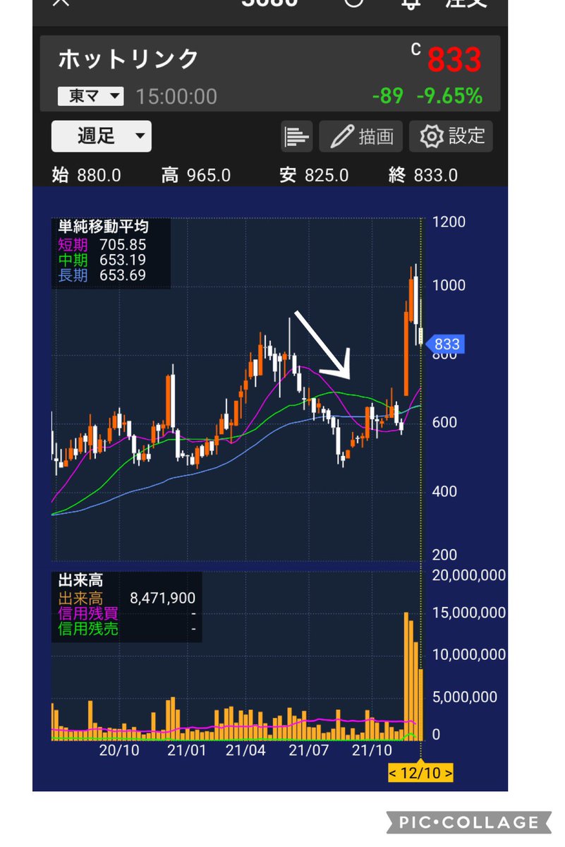This screenshot has width=565, height=847.
Task: Click the 21/10 date axis label
Action: (372, 750)
